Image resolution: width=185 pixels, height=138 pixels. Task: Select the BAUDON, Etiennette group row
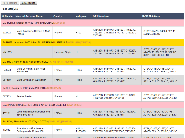pyautogui.click(x=92, y=122)
